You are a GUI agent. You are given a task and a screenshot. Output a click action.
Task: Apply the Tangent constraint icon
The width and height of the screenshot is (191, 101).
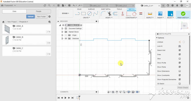pyautogui.click(x=134, y=14)
